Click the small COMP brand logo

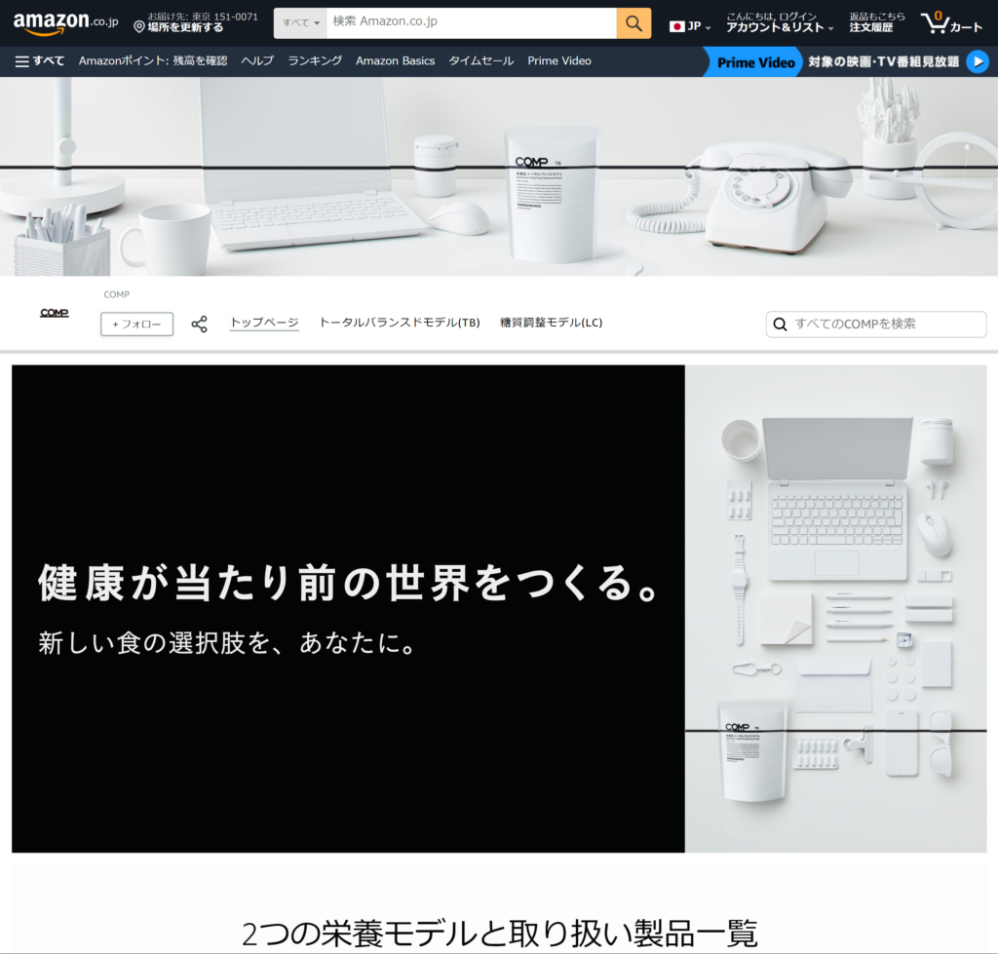tap(55, 313)
